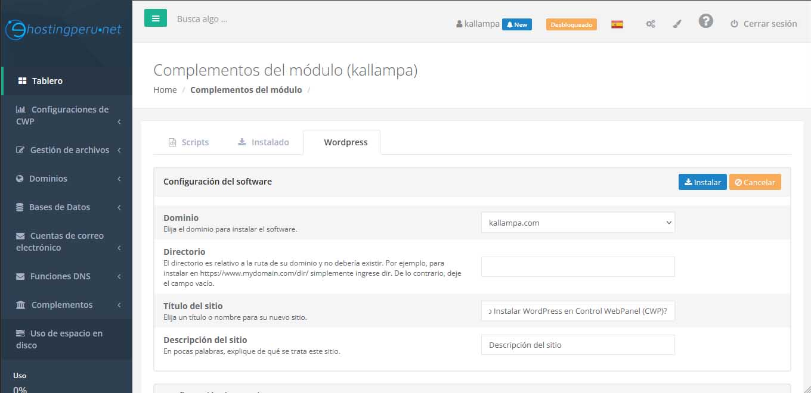This screenshot has width=811, height=393.
Task: Click the Dominios globe icon
Action: pyautogui.click(x=20, y=179)
